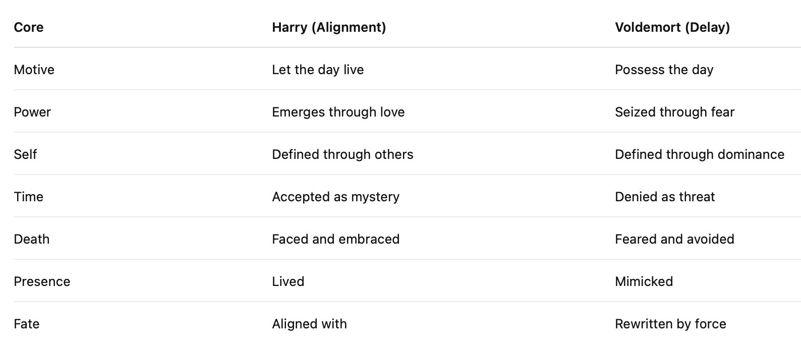Select the 'Presence' row label
801x344 pixels.
tap(42, 281)
